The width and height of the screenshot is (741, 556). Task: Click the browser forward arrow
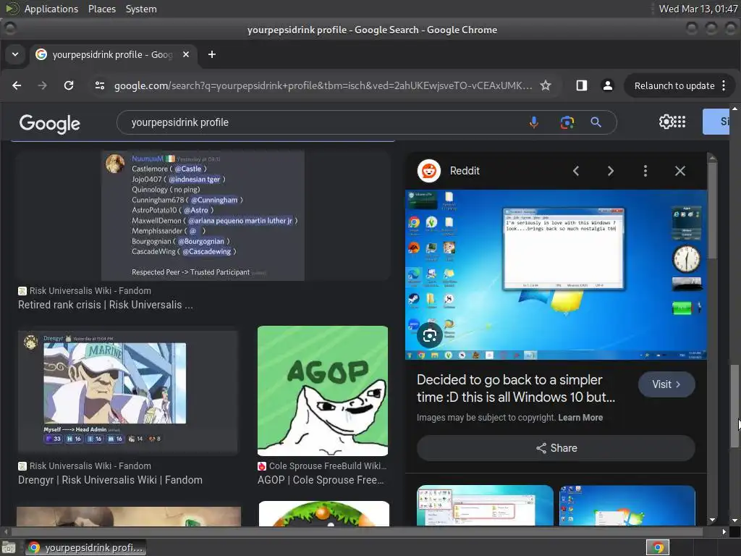[43, 85]
